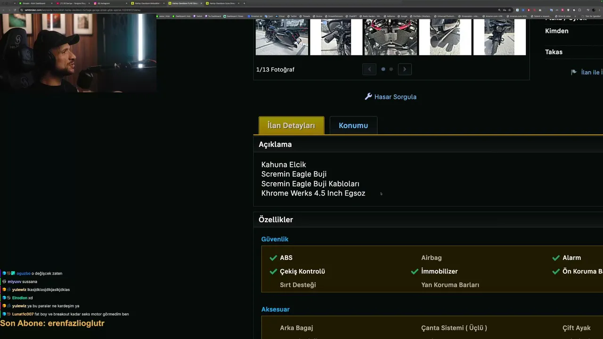Click the ABS green checkmark
Image resolution: width=603 pixels, height=339 pixels.
pyautogui.click(x=273, y=258)
